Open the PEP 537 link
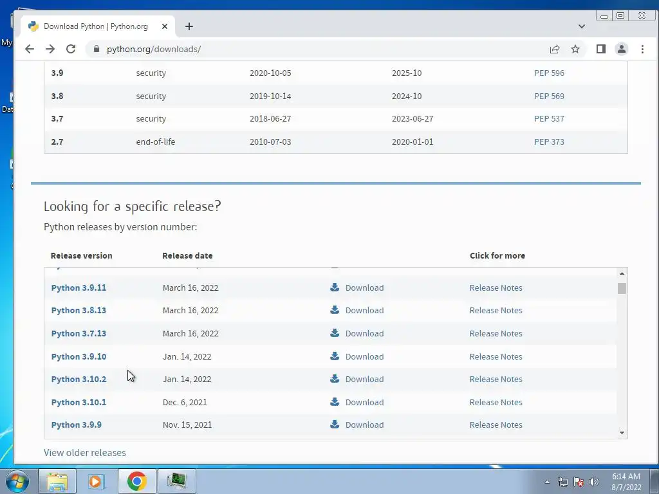 [x=549, y=119]
